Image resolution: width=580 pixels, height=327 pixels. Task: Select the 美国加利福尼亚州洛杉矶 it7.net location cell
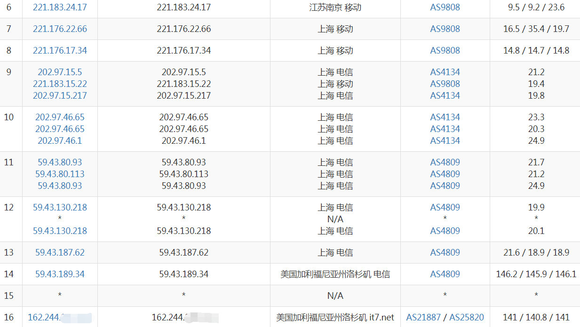pyautogui.click(x=335, y=317)
